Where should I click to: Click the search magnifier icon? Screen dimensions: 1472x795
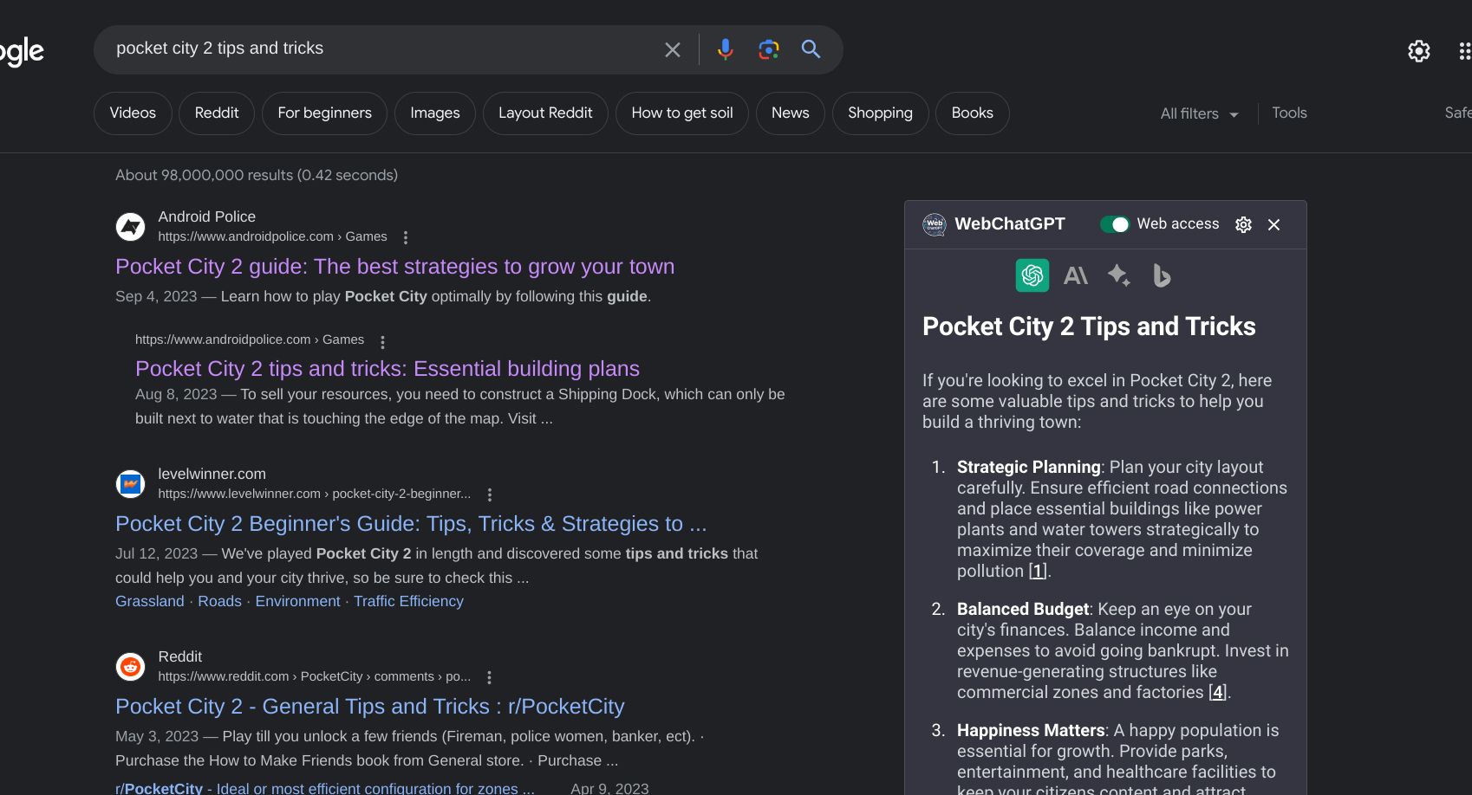pos(811,49)
